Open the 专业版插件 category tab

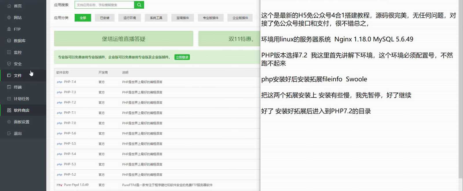click(211, 18)
